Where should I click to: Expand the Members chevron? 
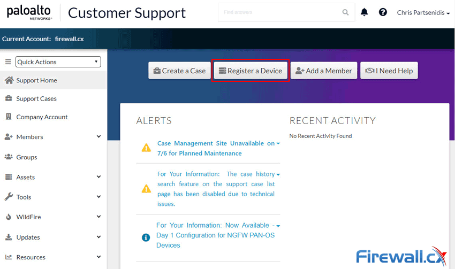coord(98,136)
